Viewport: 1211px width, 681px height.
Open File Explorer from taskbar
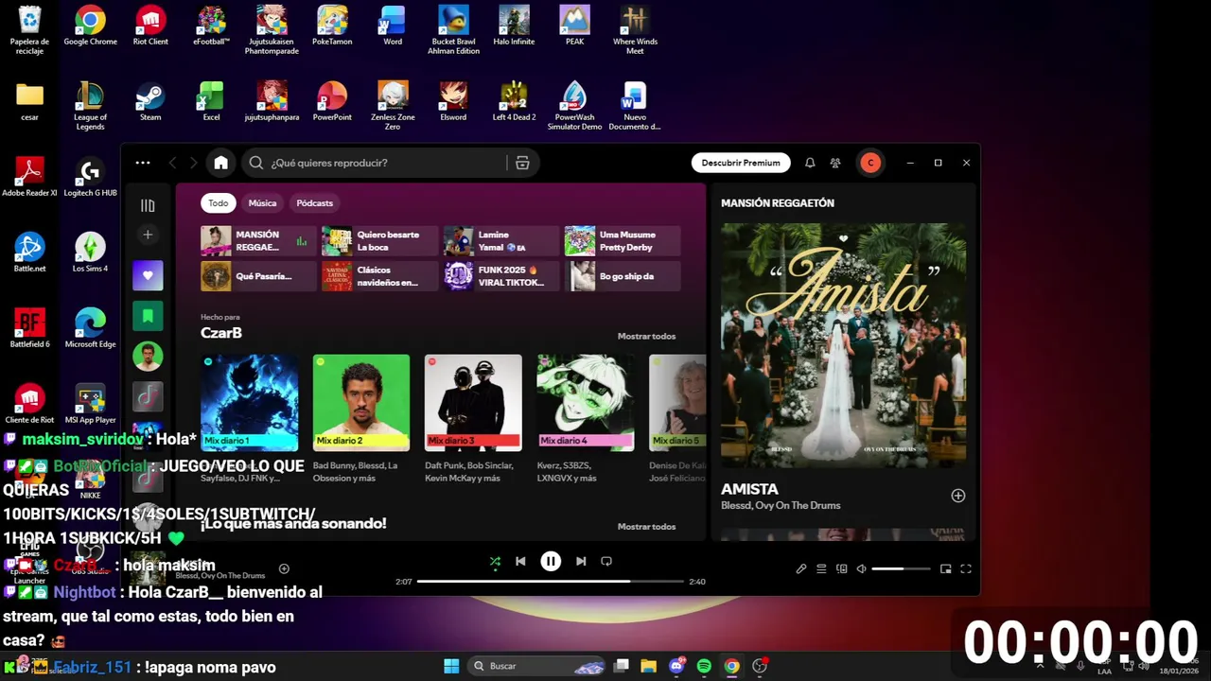648,666
